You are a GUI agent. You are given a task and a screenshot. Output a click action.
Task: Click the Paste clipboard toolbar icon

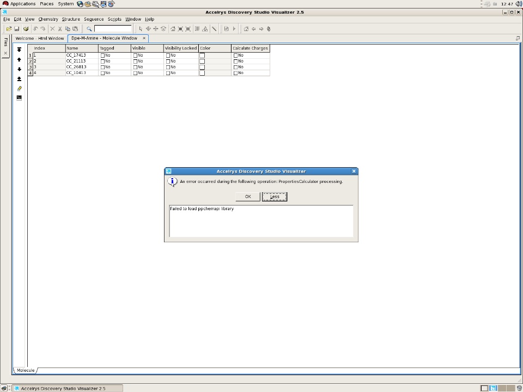75,29
